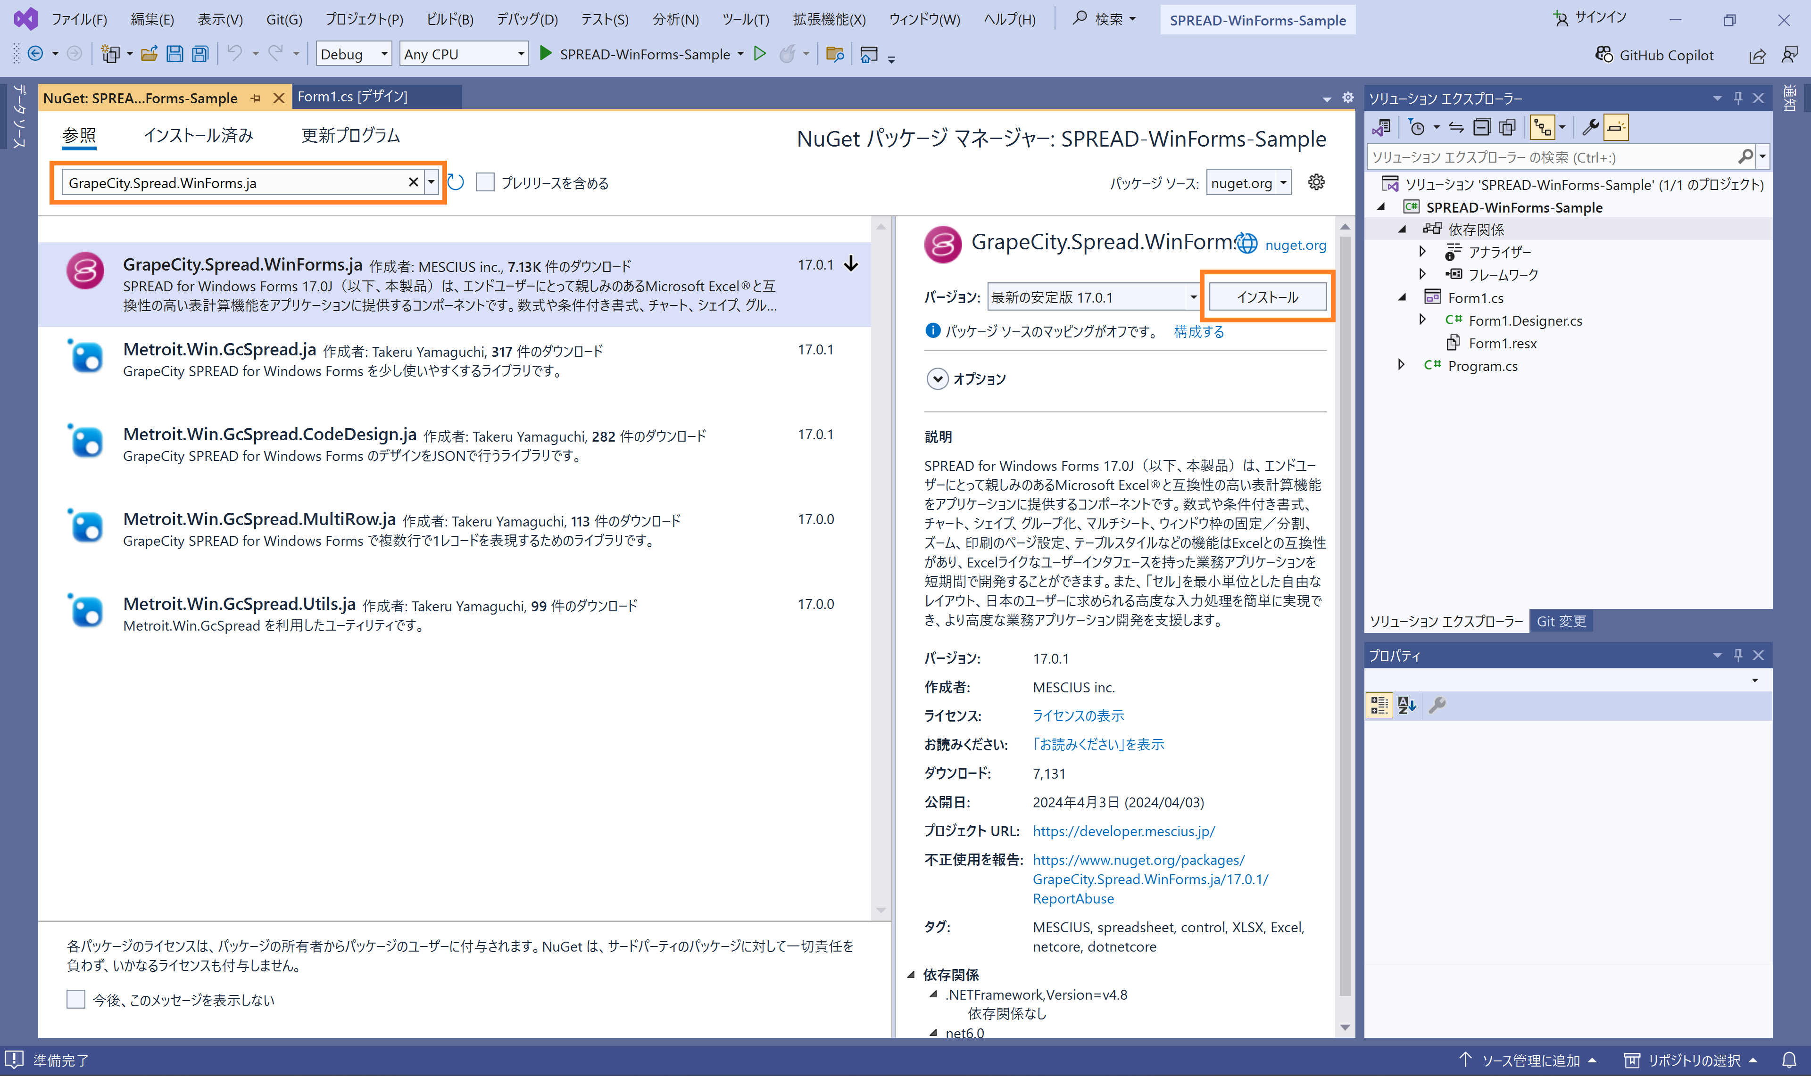Open the Debug configuration dropdown
Screen dimensions: 1811x1076
click(353, 54)
